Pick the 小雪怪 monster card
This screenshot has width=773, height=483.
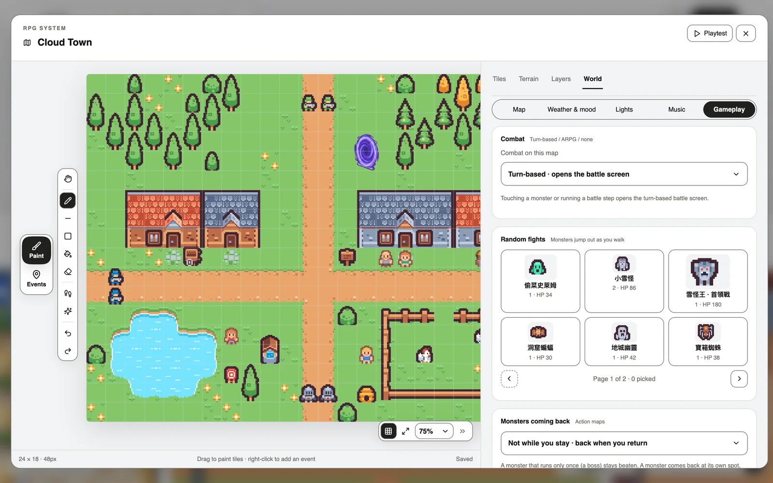coord(624,281)
